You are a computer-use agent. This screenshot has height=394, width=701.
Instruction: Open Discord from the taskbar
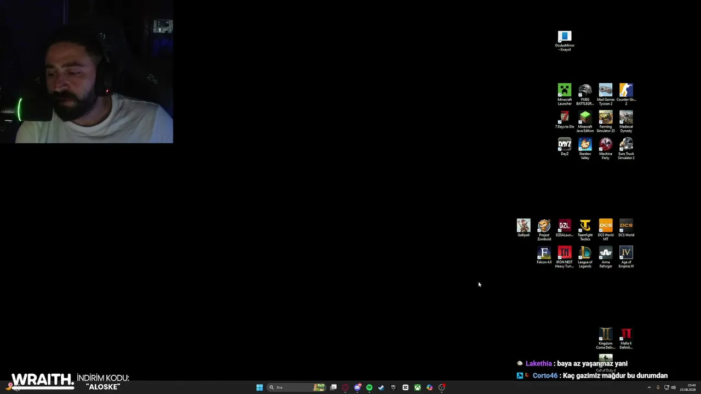[x=357, y=387]
